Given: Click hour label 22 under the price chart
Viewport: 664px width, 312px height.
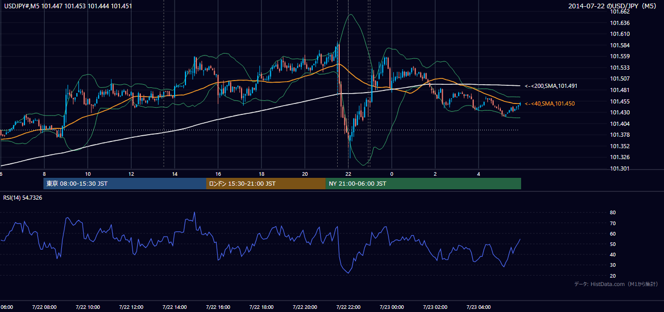Looking at the screenshot, I should pyautogui.click(x=348, y=174).
